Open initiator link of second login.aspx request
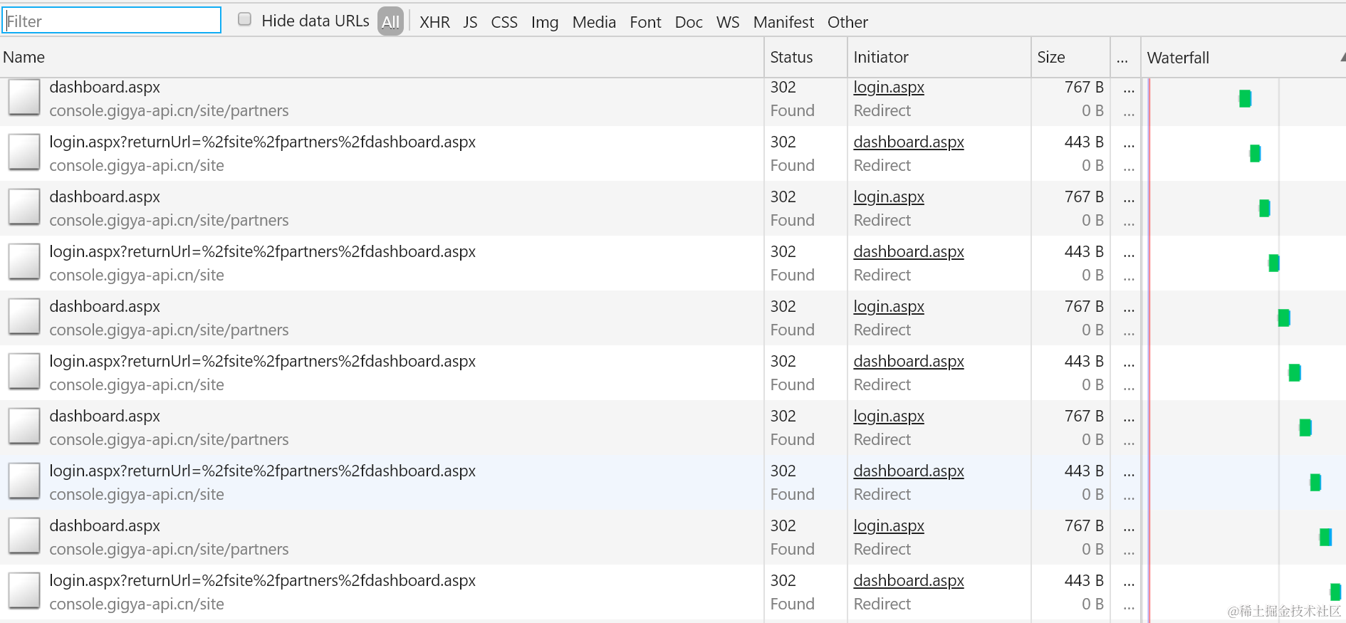Viewport: 1346px width, 623px height. pyautogui.click(x=909, y=252)
